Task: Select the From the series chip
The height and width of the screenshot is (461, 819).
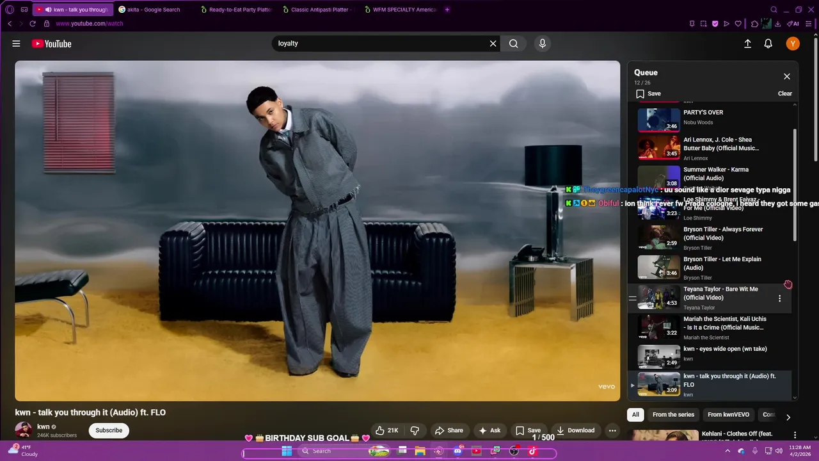Action: coord(673,415)
